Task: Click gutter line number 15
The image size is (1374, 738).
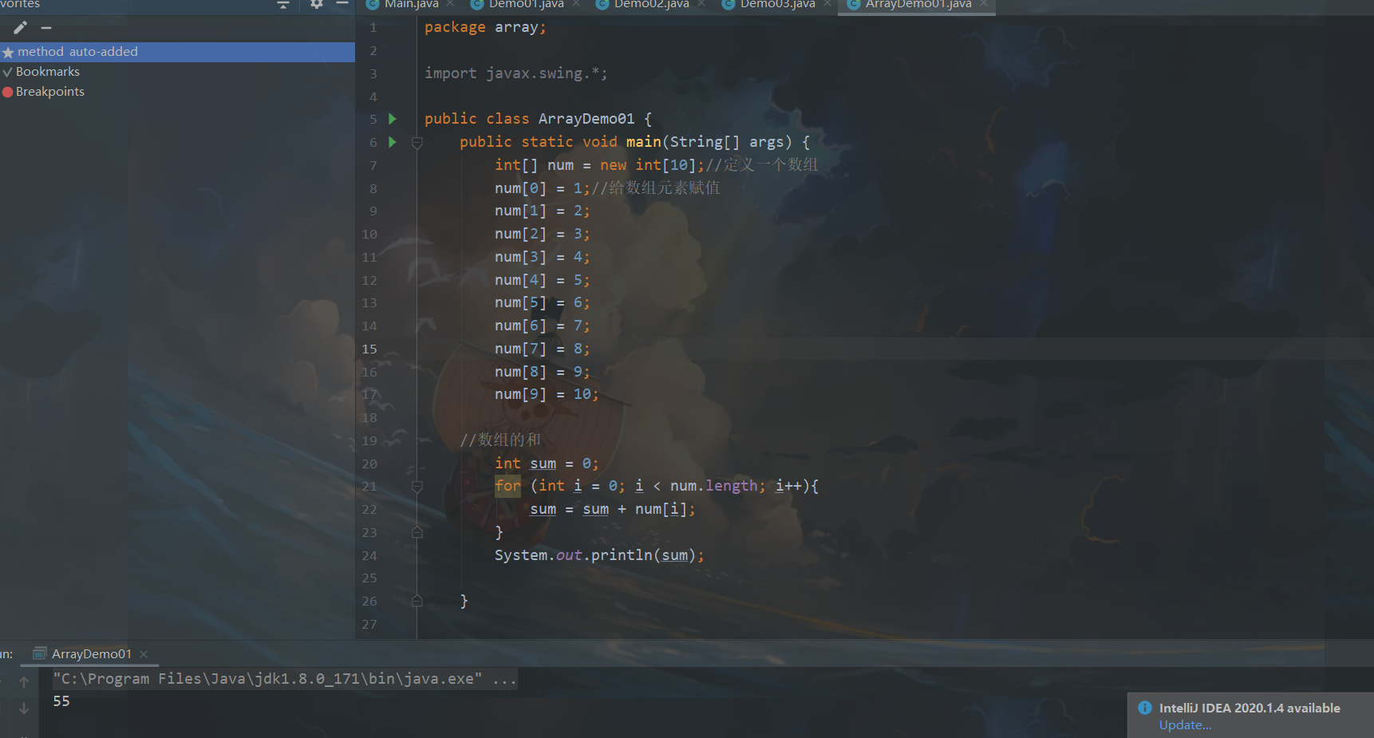Action: coord(369,349)
